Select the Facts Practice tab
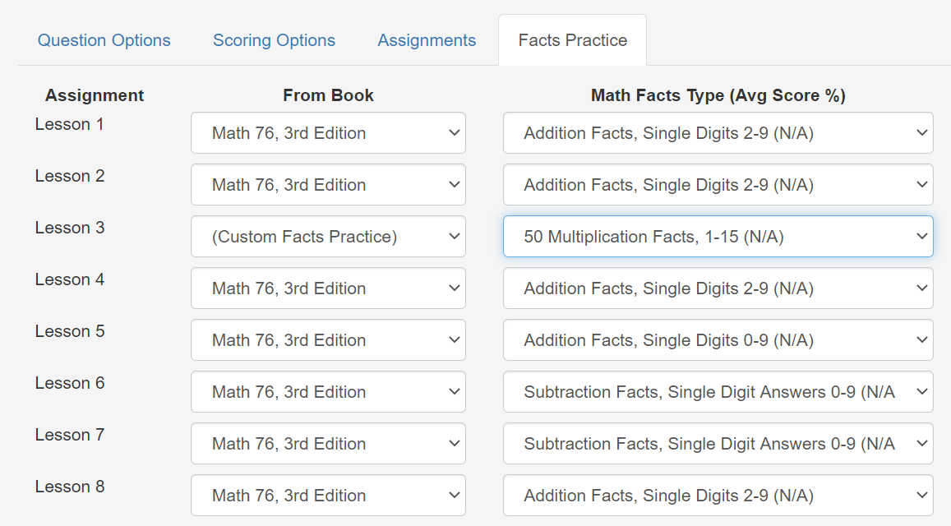 [x=573, y=40]
